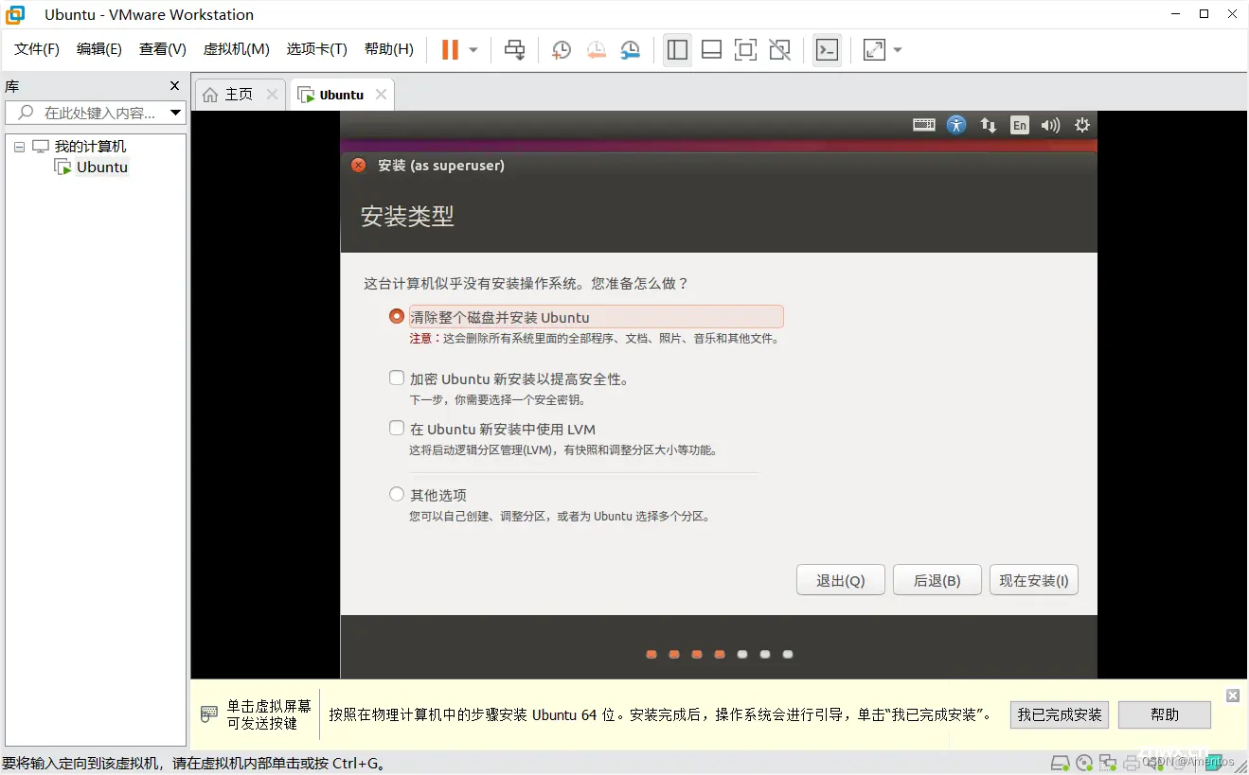Click the green message log icon in status bar
This screenshot has height=775, width=1249.
[1213, 763]
